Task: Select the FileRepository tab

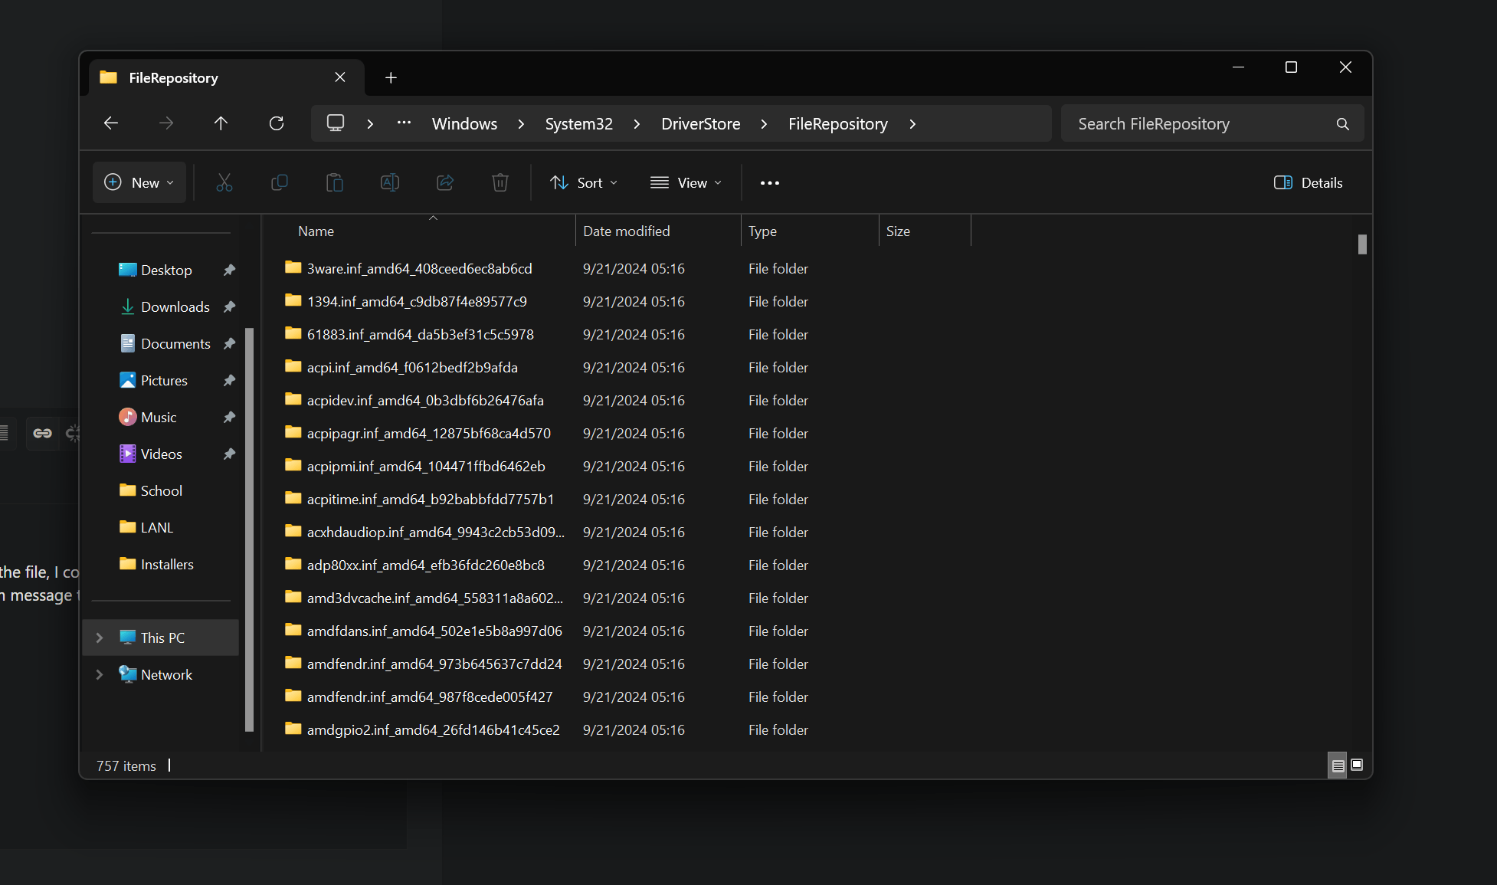Action: tap(228, 77)
